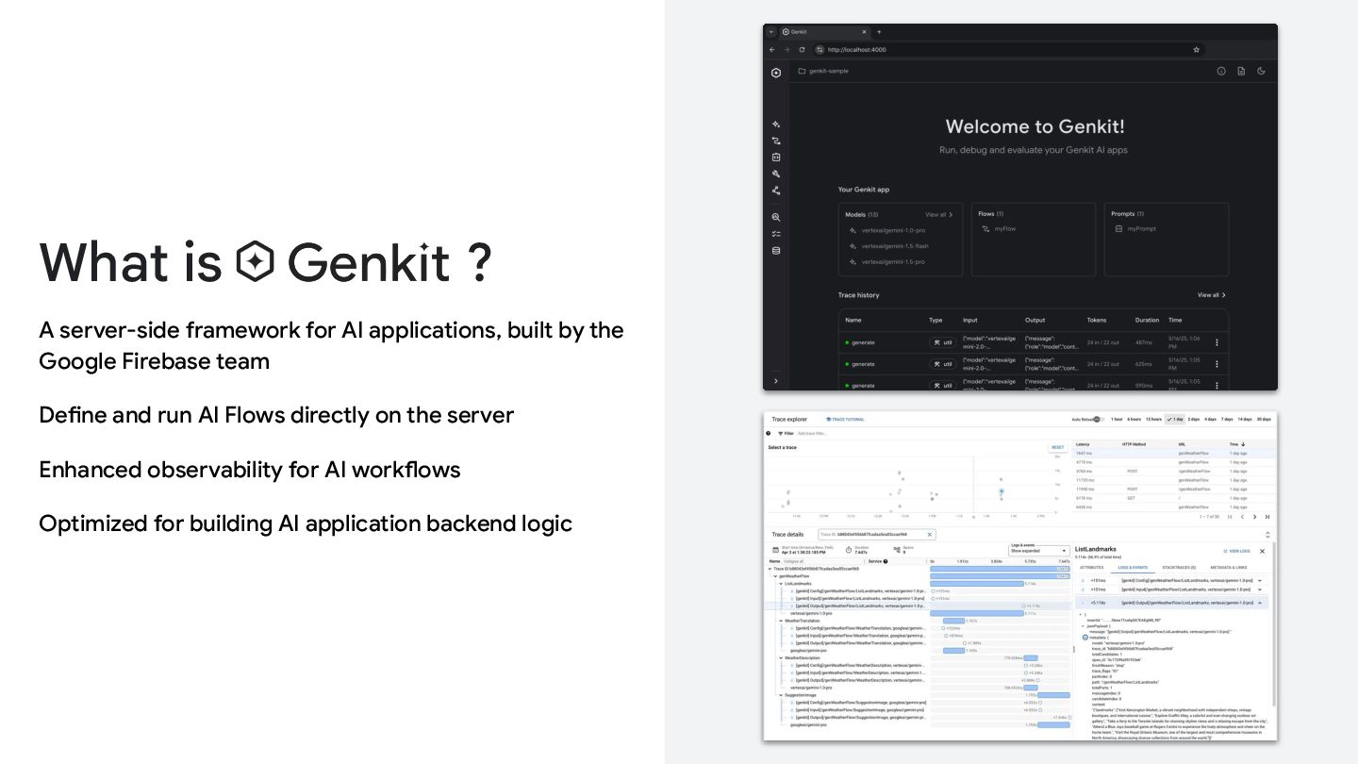Open more options for 625ms generate trace
This screenshot has width=1358, height=764.
pyautogui.click(x=1217, y=364)
